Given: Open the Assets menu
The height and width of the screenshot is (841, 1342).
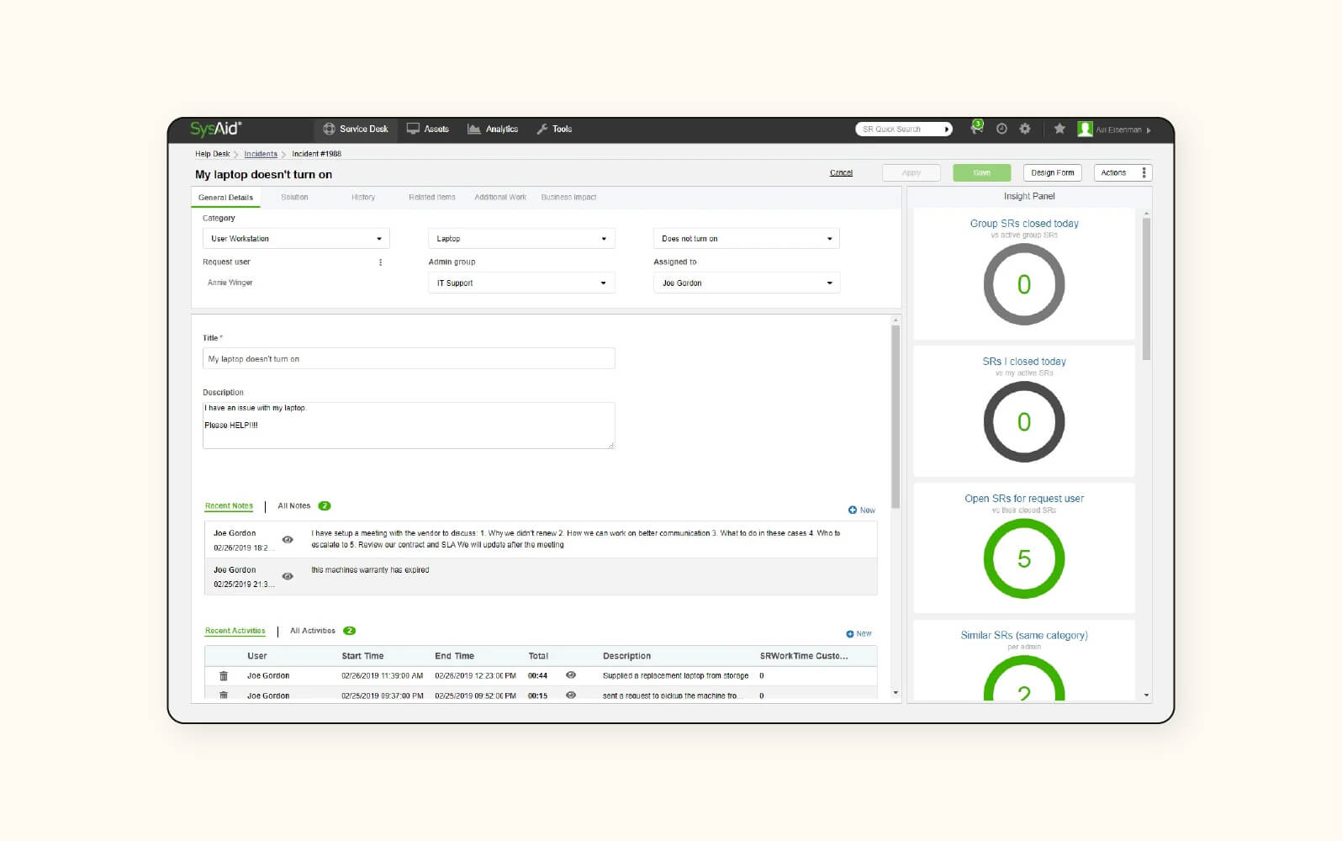Looking at the screenshot, I should (428, 129).
